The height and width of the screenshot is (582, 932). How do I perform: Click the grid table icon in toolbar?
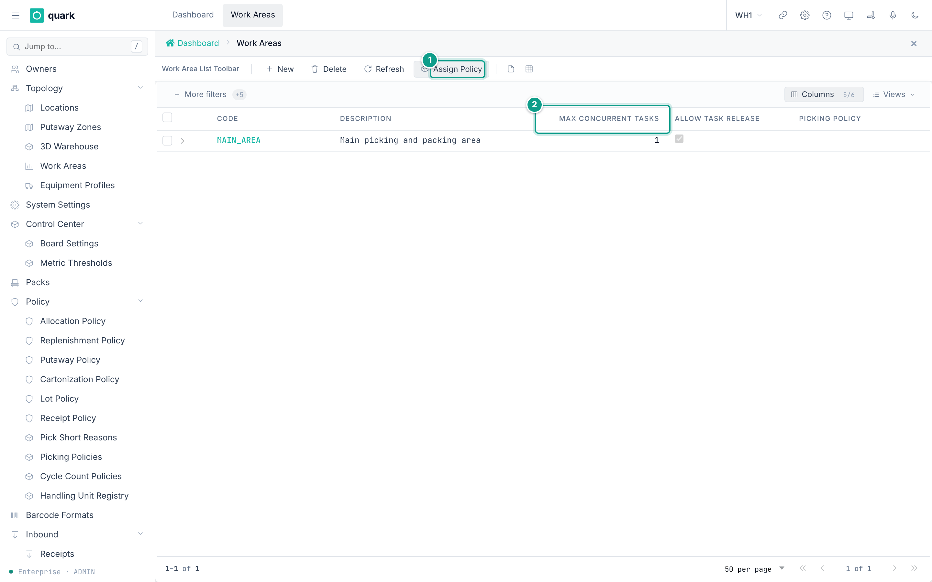coord(529,69)
